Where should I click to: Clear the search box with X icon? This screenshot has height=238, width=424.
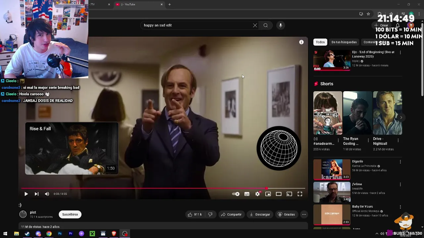[x=255, y=25]
